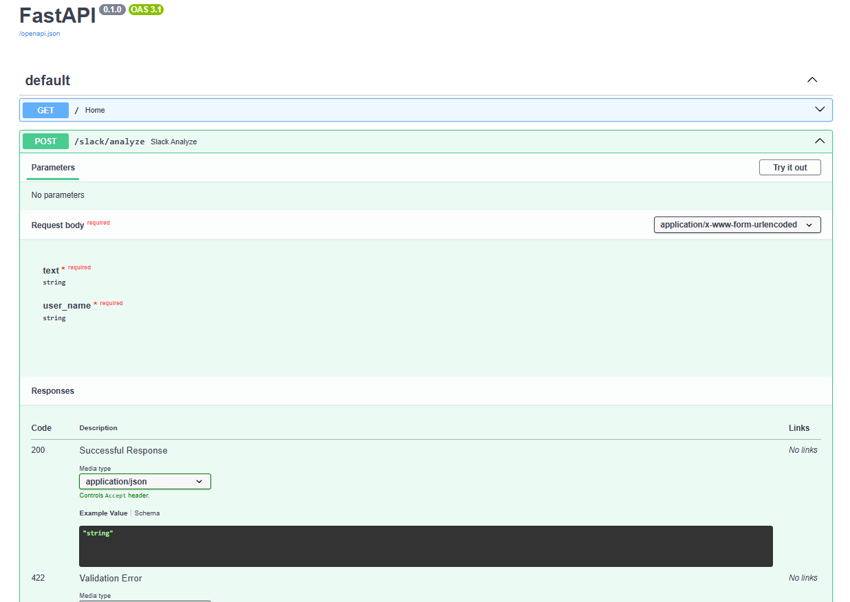
Task: Click the Request body label
Action: pyautogui.click(x=58, y=225)
